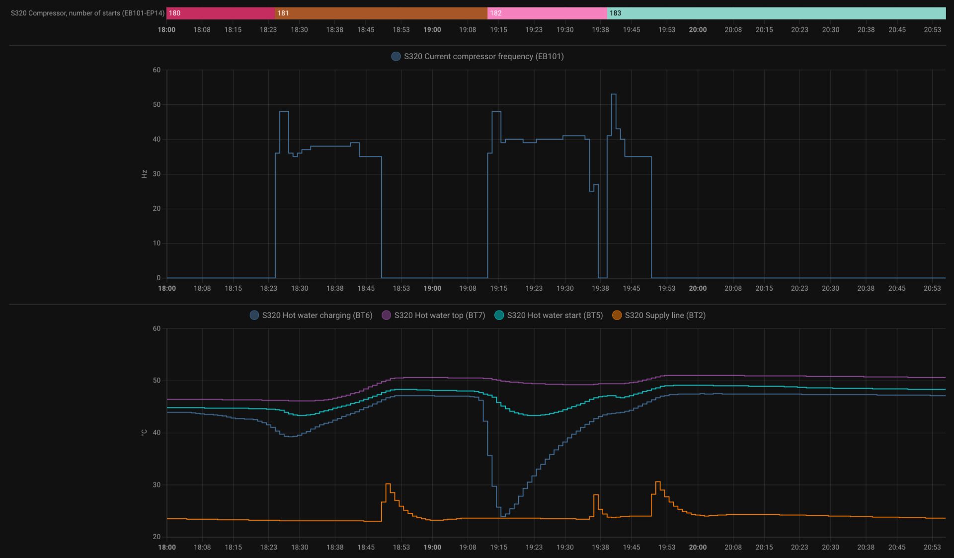Click the orange supply line peak near 18:50
The width and height of the screenshot is (954, 558).
(388, 484)
